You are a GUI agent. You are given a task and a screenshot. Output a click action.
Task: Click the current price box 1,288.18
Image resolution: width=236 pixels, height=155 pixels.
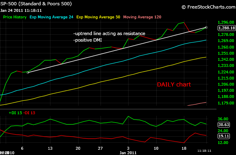pyautogui.click(x=227, y=28)
